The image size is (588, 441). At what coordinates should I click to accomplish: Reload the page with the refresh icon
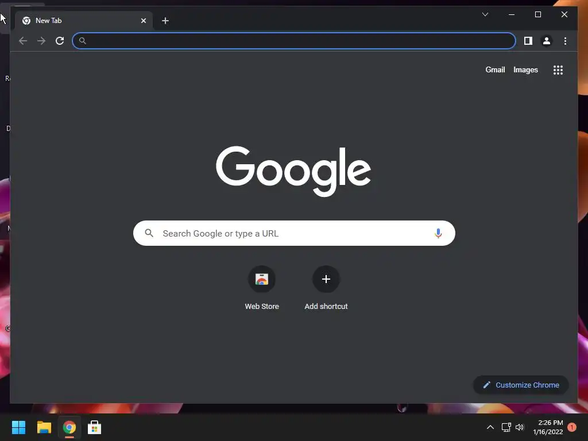click(60, 41)
